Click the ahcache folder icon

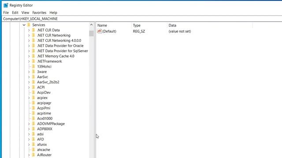point(33,149)
